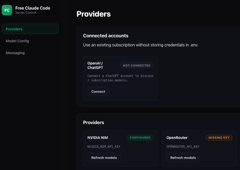Viewport: 240px width, 170px height.
Task: Click the green FC app logo
Action: tap(7, 10)
